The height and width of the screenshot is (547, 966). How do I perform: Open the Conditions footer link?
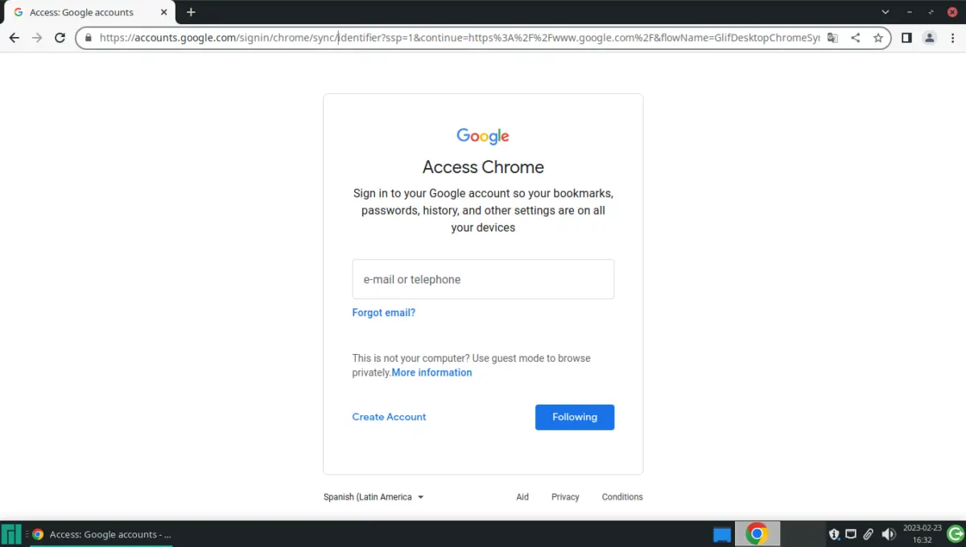(x=622, y=497)
